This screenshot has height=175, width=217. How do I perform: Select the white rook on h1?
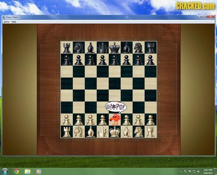point(151,132)
